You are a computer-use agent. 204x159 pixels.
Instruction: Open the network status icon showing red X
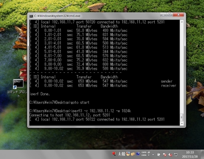tap(165, 153)
